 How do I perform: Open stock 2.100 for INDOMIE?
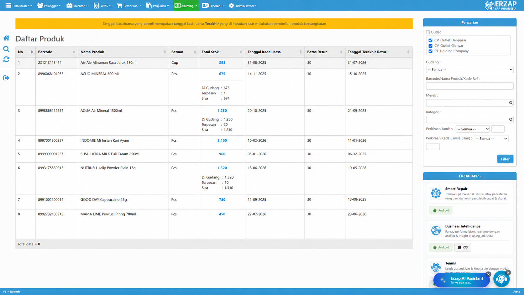222,141
